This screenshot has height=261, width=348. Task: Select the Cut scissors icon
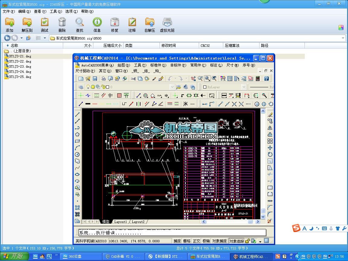[x=133, y=79]
